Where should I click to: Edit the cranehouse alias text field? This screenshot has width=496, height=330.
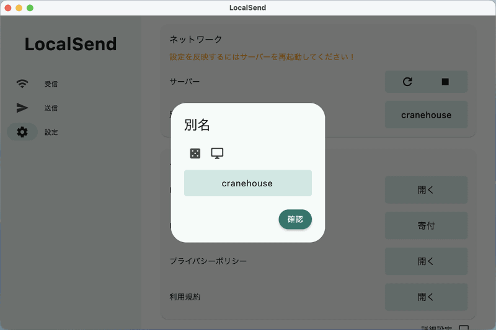click(247, 183)
